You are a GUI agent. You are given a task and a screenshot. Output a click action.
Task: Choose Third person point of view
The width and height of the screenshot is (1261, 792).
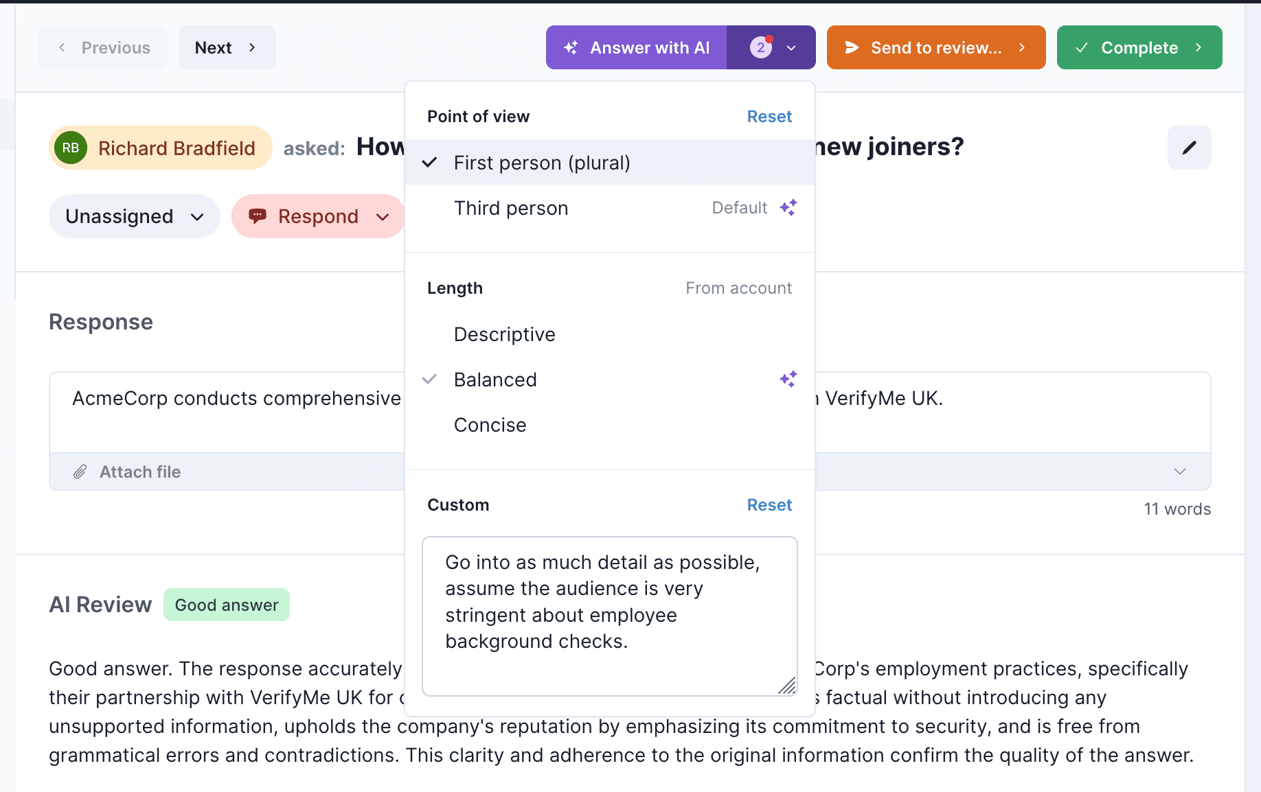(x=511, y=208)
